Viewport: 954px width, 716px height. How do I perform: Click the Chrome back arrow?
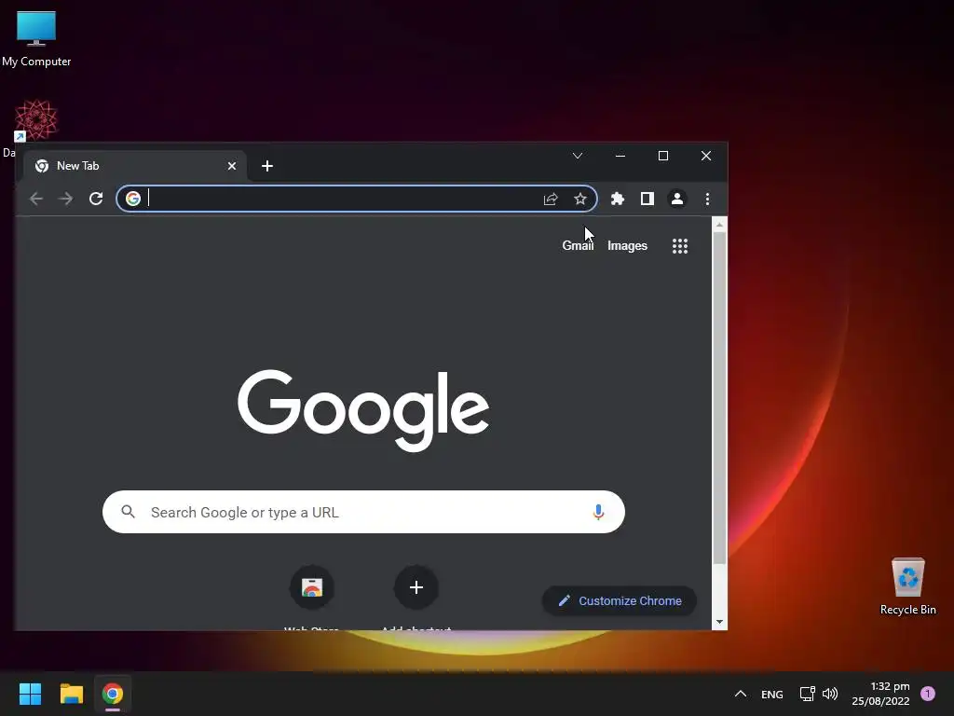pyautogui.click(x=36, y=199)
